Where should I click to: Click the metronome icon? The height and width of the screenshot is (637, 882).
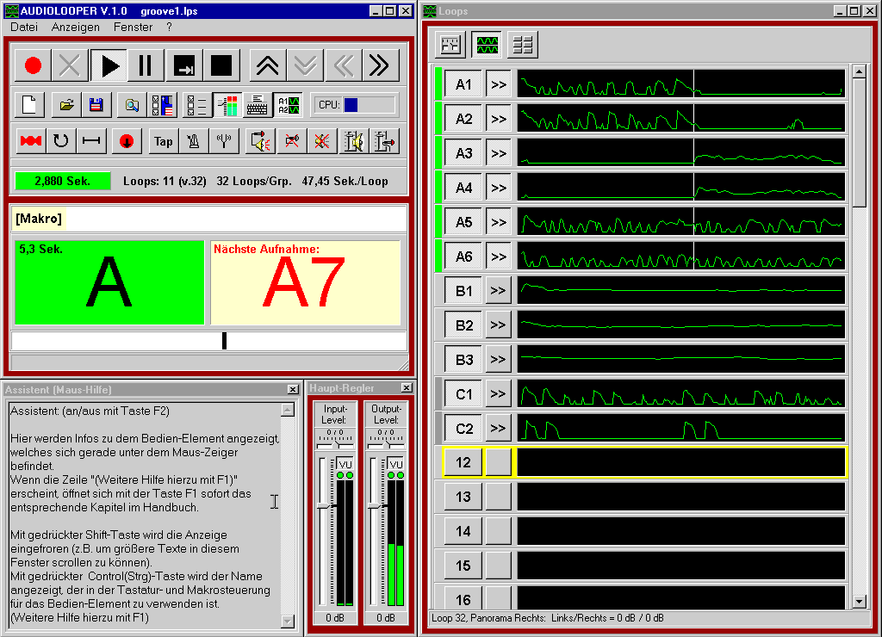pos(194,141)
